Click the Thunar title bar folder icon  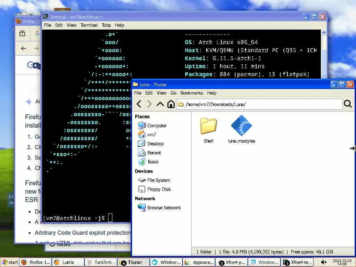(x=136, y=84)
